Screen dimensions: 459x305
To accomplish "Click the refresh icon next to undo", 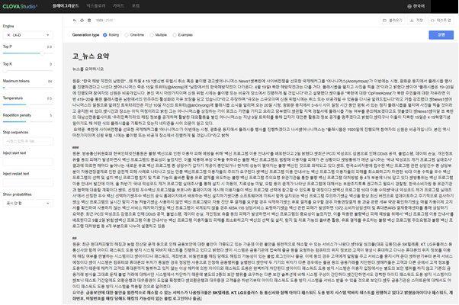I will 82,20.
